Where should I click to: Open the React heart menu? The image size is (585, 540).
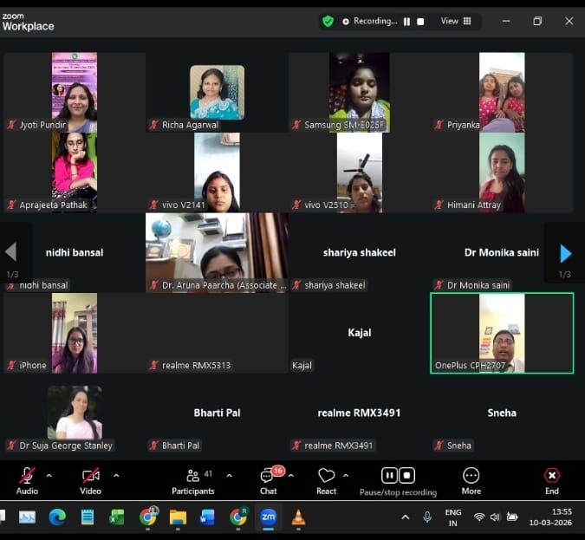coord(326,480)
